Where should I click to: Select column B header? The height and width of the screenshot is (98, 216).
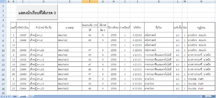coord(13,2)
